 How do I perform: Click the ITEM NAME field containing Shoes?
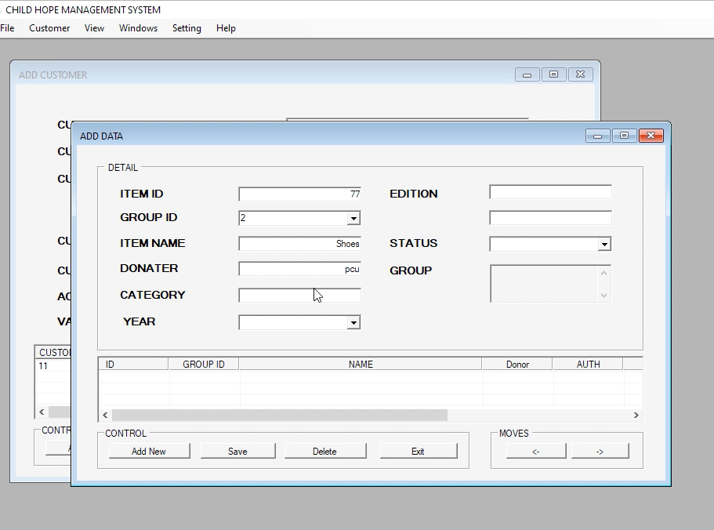click(299, 244)
